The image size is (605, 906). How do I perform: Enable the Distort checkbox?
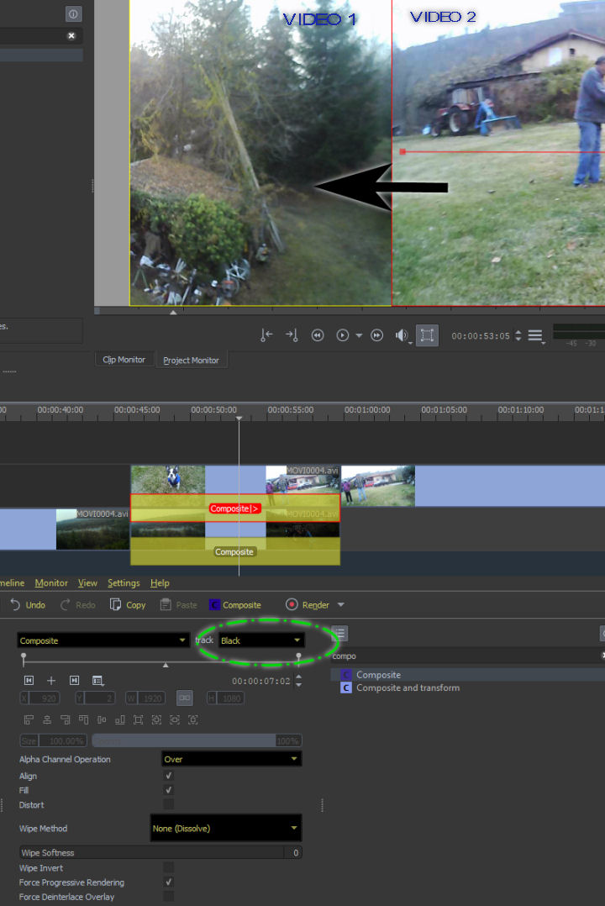[168, 804]
